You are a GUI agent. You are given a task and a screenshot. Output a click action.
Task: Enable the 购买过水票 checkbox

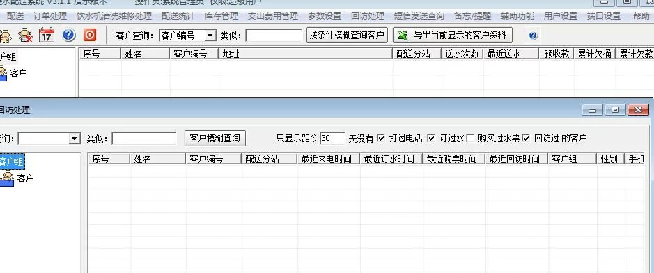click(470, 138)
